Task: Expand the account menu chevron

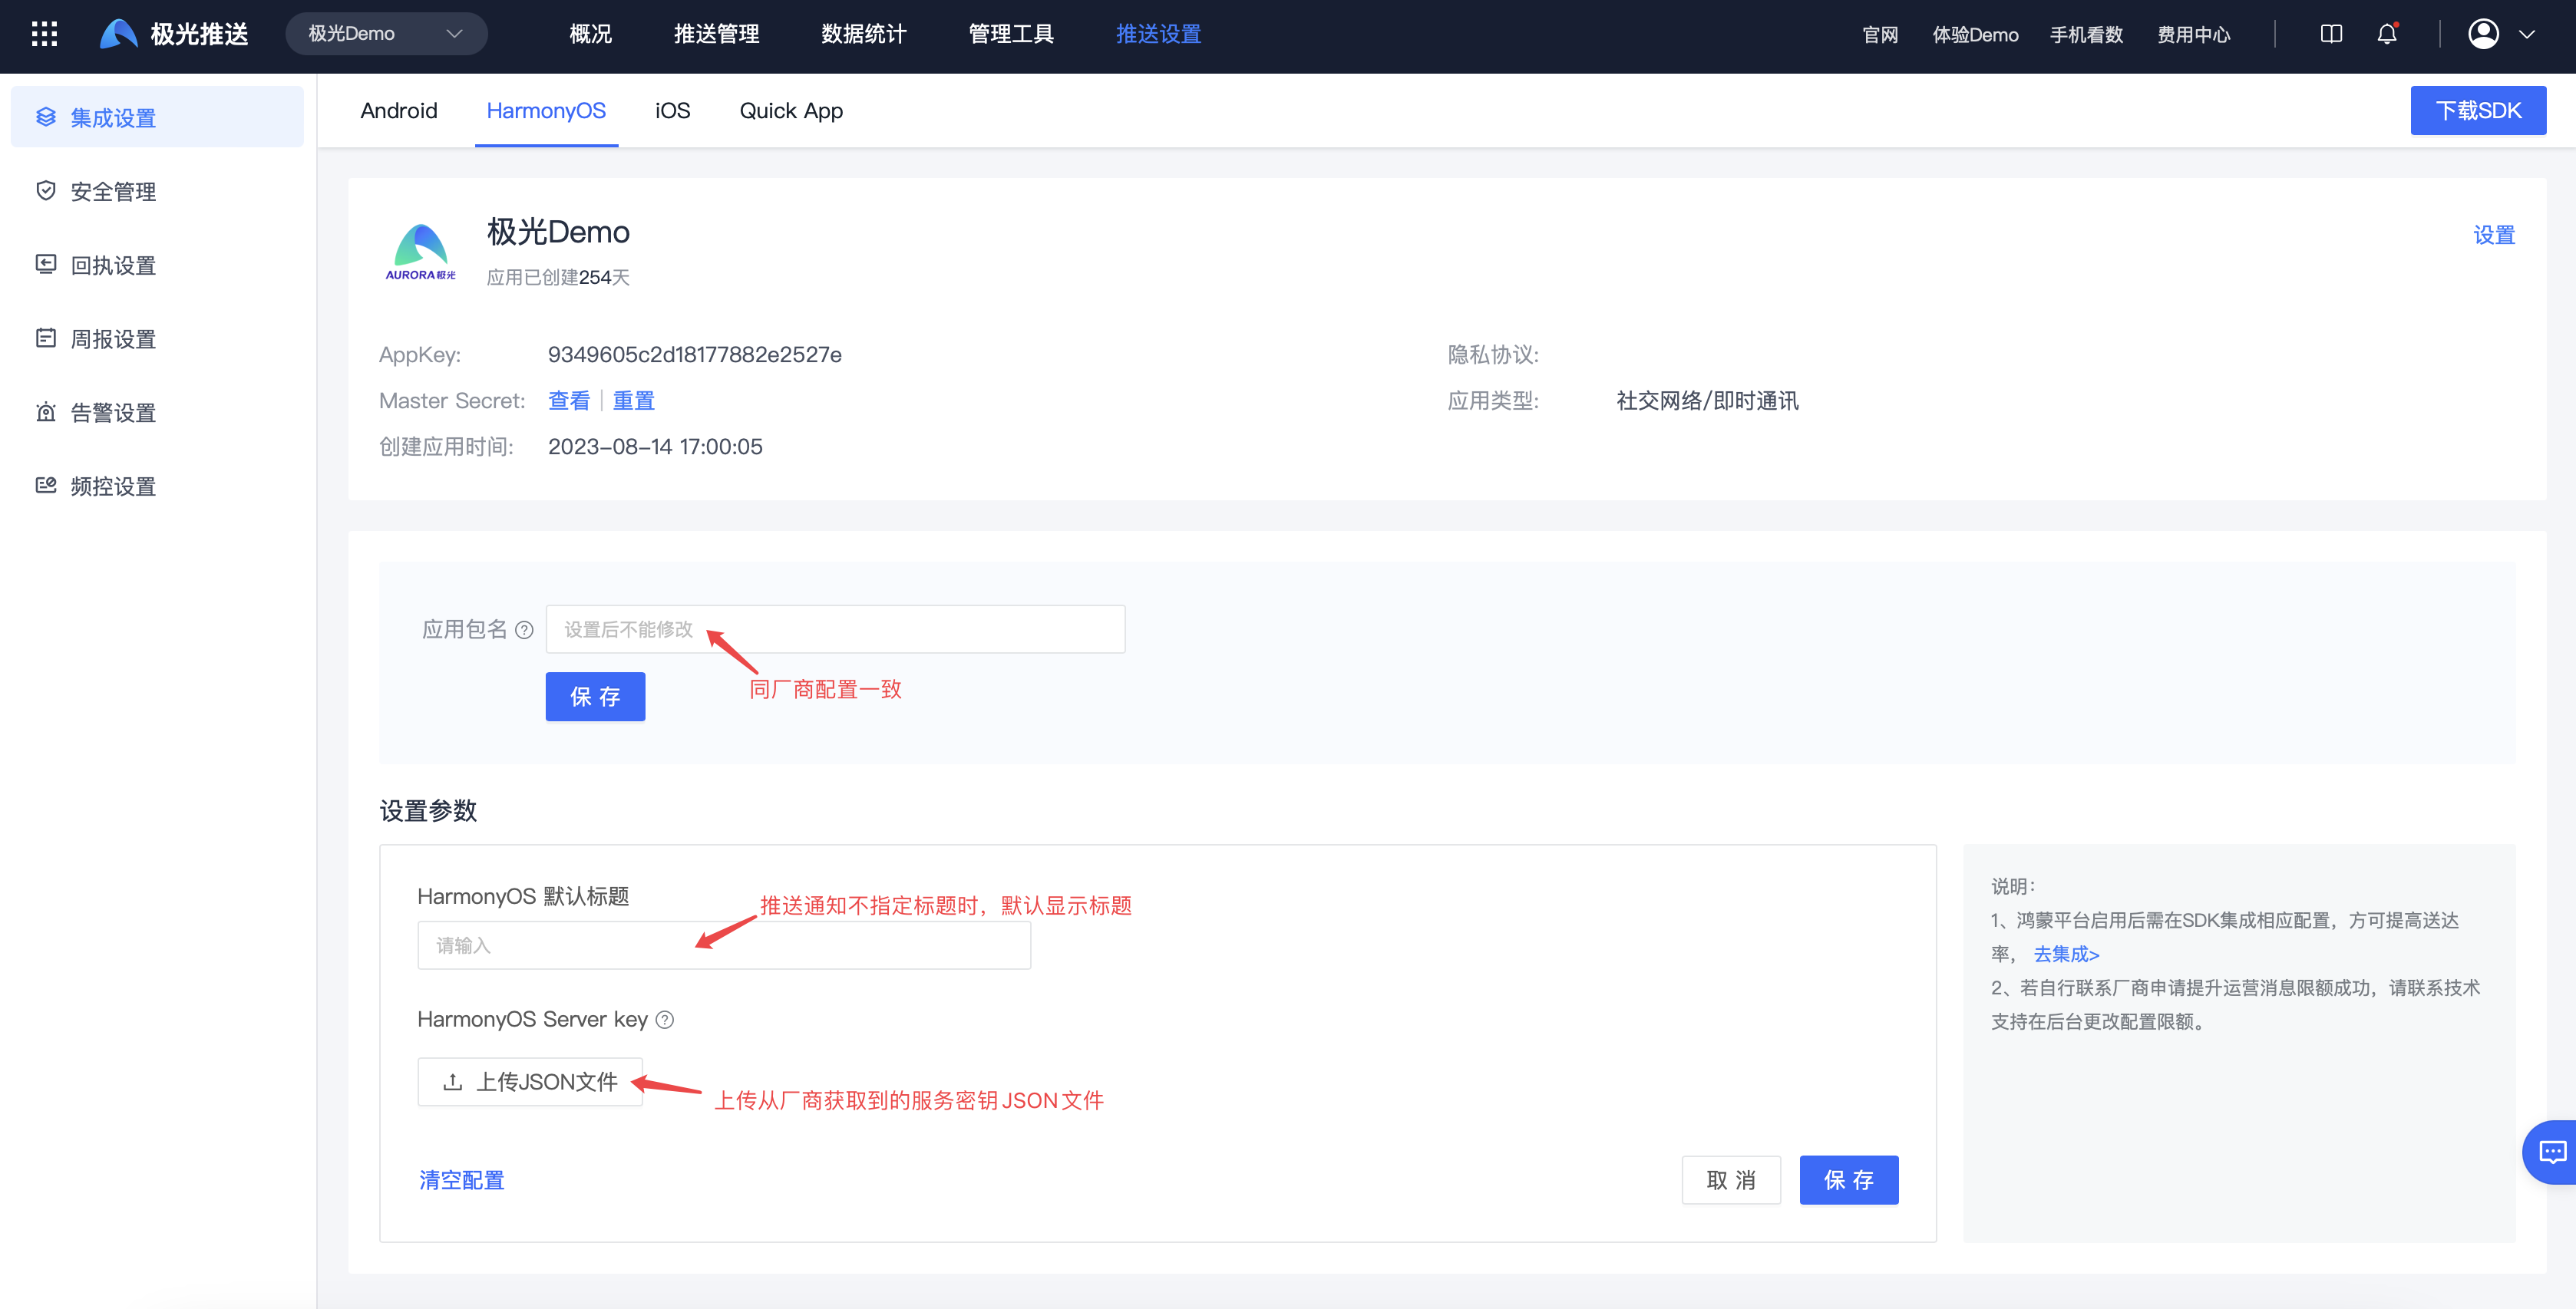Action: tap(2527, 34)
